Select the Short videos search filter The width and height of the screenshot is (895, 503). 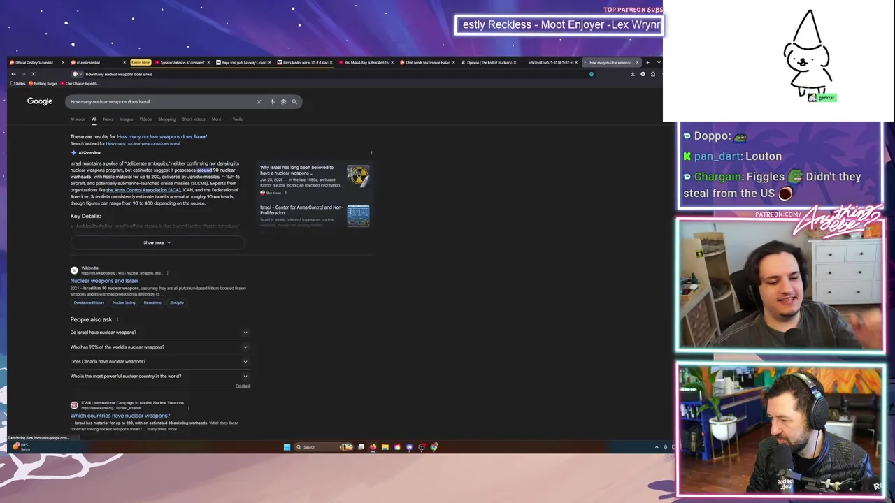[x=194, y=119]
